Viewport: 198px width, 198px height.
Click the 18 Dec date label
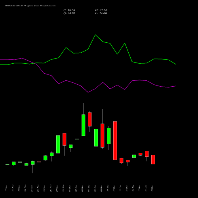(146, 188)
